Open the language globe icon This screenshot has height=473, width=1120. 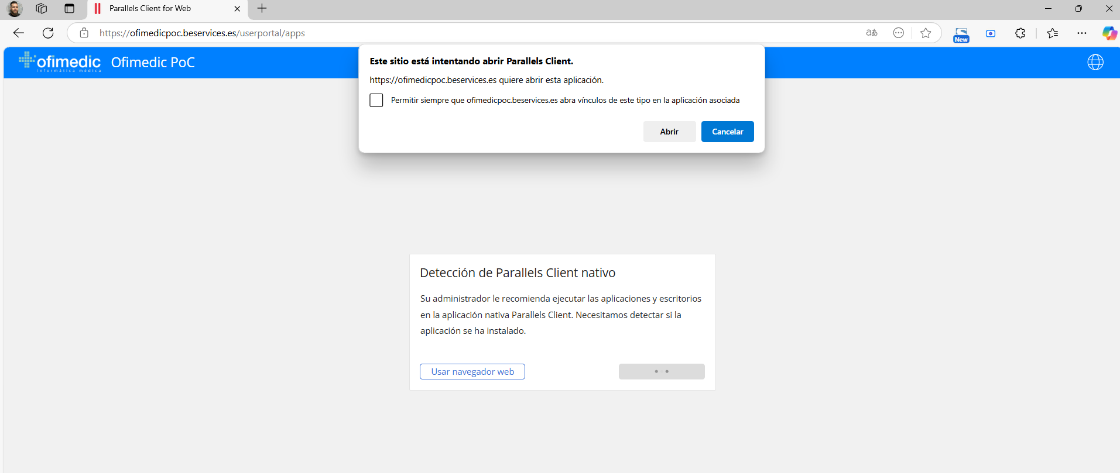pyautogui.click(x=1095, y=62)
